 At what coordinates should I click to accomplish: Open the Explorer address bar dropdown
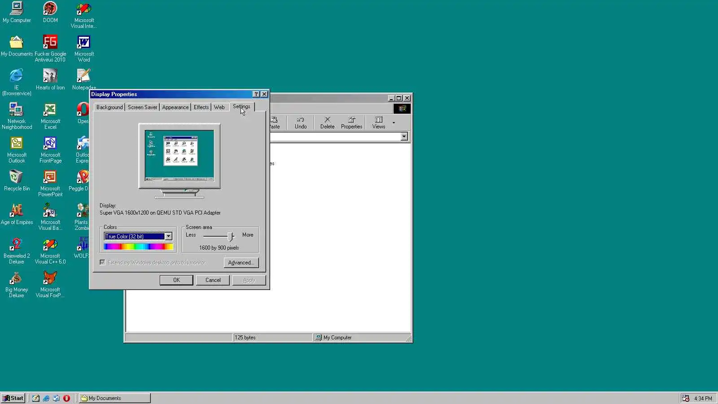404,136
